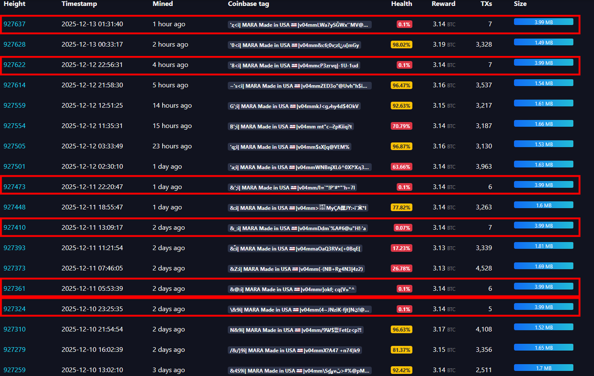Click the 0.07% health badge
This screenshot has height=376, width=594.
[x=403, y=228]
